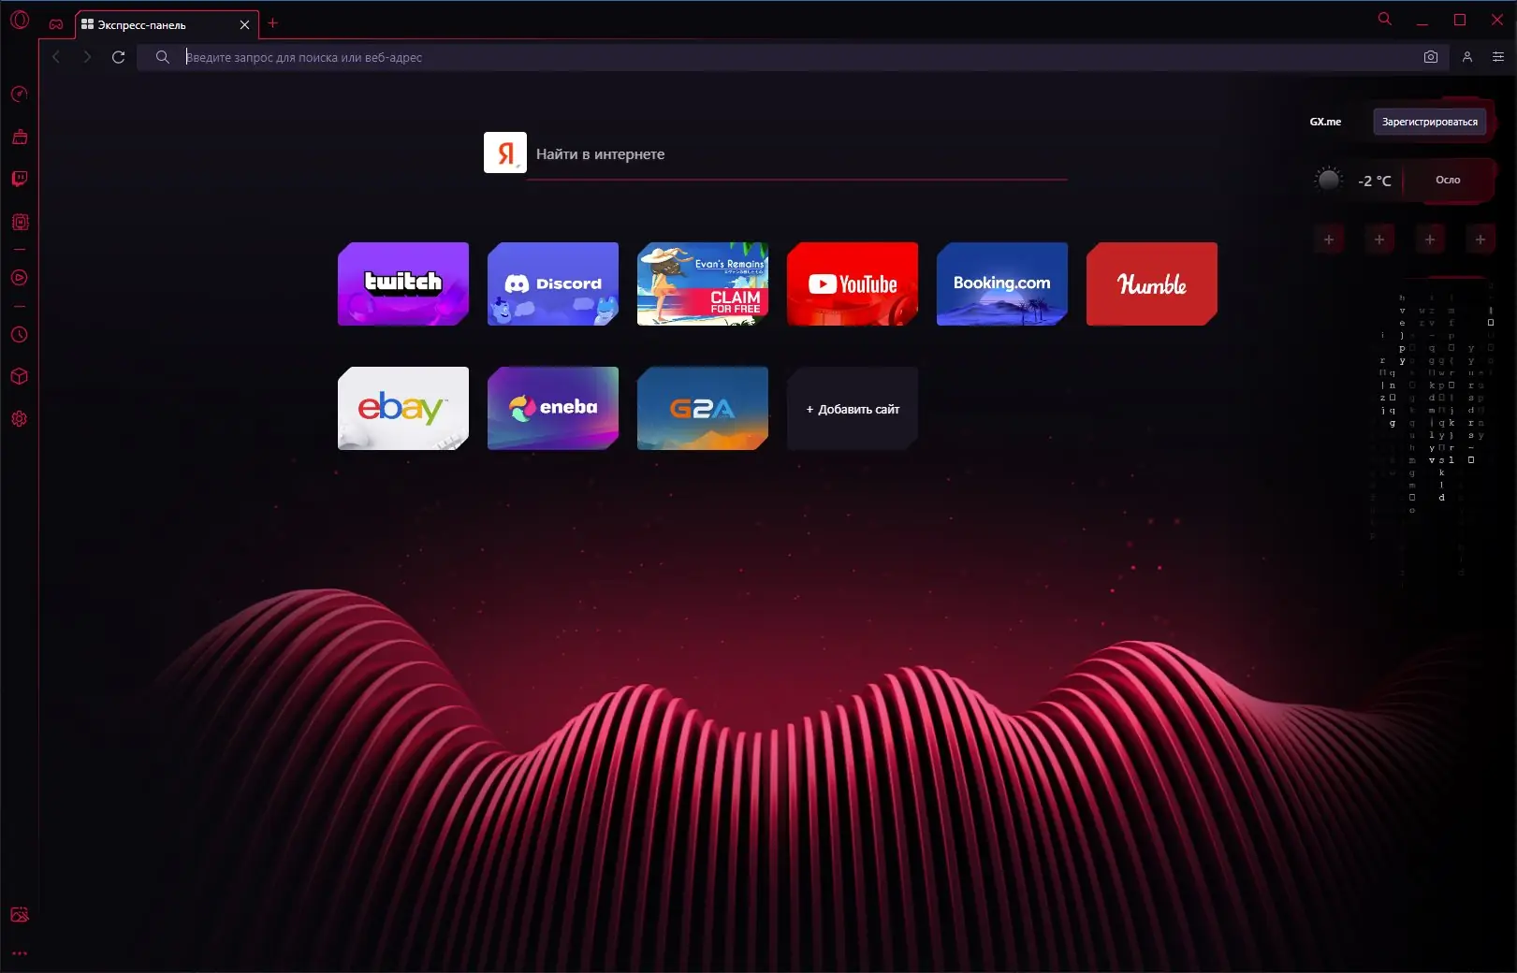1517x973 pixels.
Task: Click the chip-shaped icon in the sidebar
Action: tap(20, 222)
